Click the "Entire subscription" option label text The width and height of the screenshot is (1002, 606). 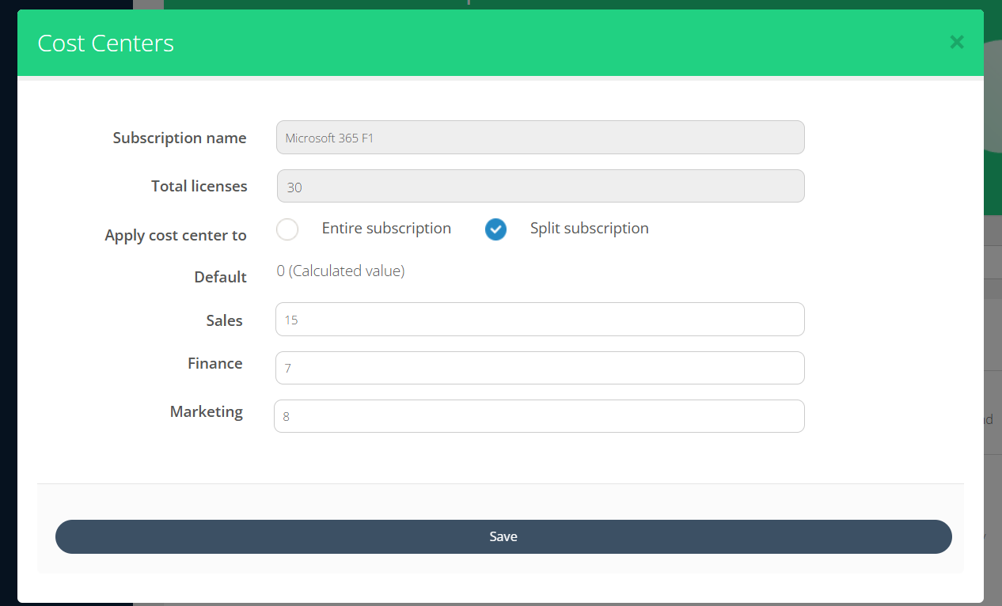tap(386, 229)
